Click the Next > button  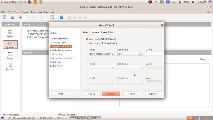tap(111, 94)
